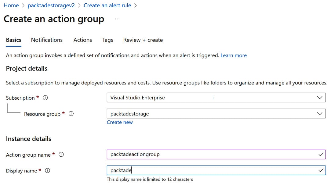Focus the Action group name text field
331x185 pixels.
211,155
